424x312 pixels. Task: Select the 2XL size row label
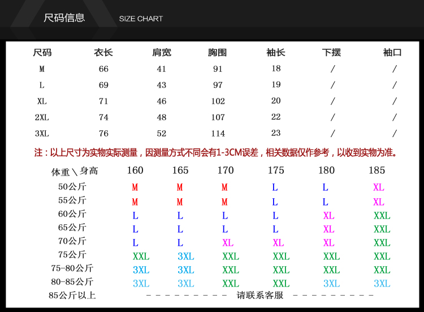click(42, 117)
